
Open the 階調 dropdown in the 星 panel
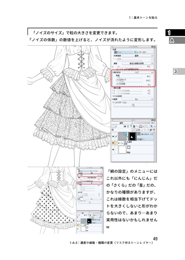pos(92,199)
